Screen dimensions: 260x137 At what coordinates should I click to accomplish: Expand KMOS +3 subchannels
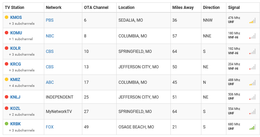[22, 24]
